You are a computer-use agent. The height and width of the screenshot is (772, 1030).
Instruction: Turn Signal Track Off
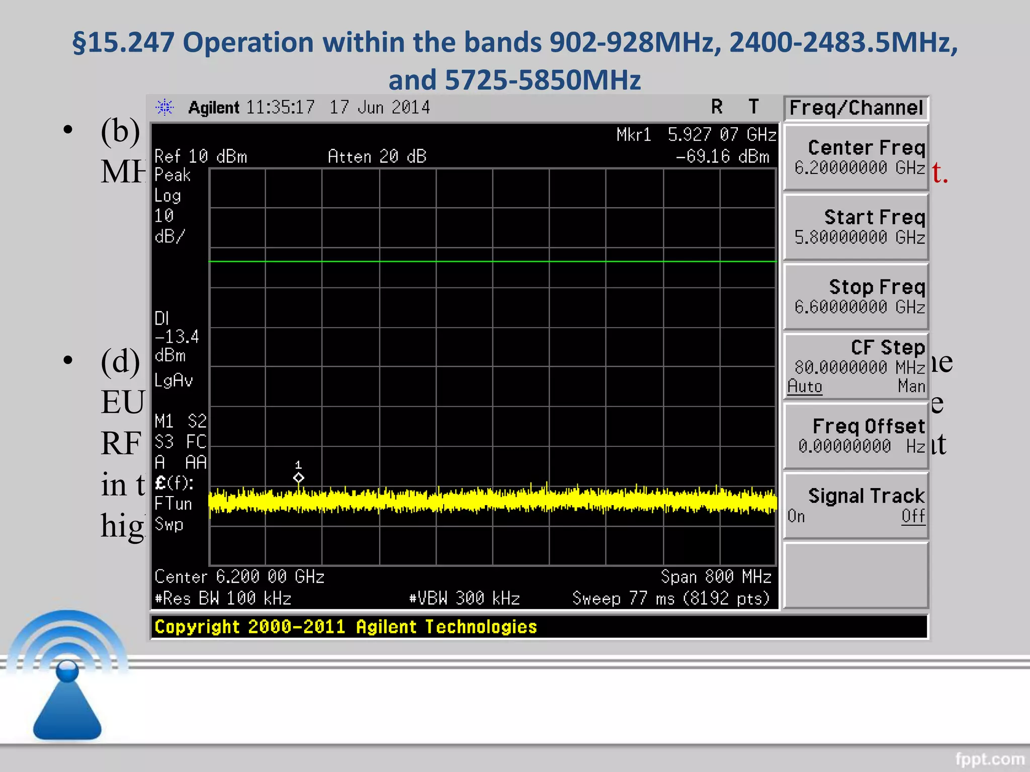pyautogui.click(x=912, y=516)
